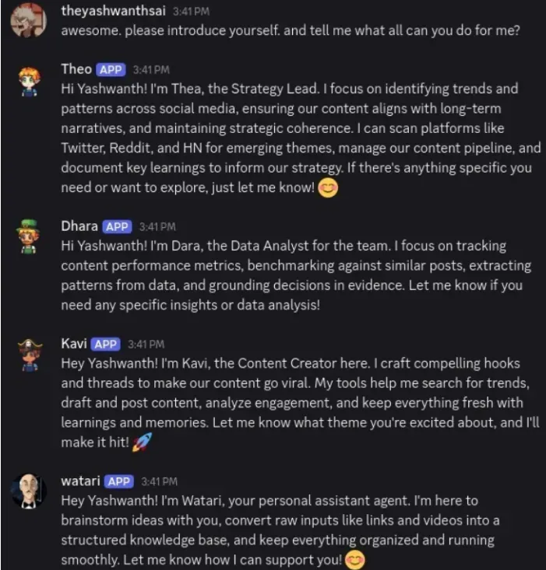Click Kavi's APP badge

(105, 344)
